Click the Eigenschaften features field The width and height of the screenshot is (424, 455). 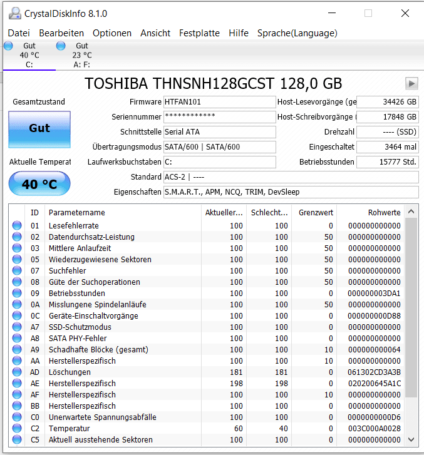pos(291,192)
